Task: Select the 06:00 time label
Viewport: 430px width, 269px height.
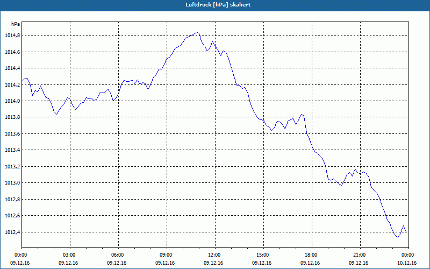Action: (x=118, y=255)
